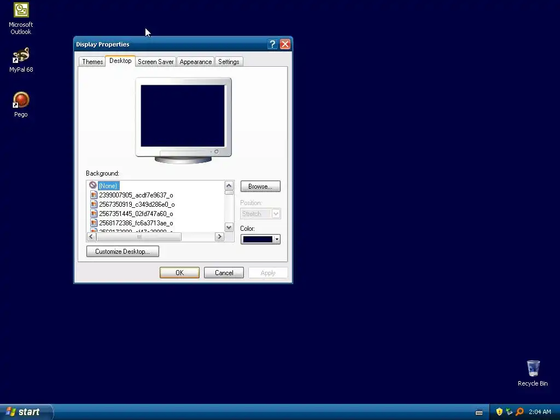Switch to the Screen Saver tab
The width and height of the screenshot is (560, 420).
tap(156, 61)
